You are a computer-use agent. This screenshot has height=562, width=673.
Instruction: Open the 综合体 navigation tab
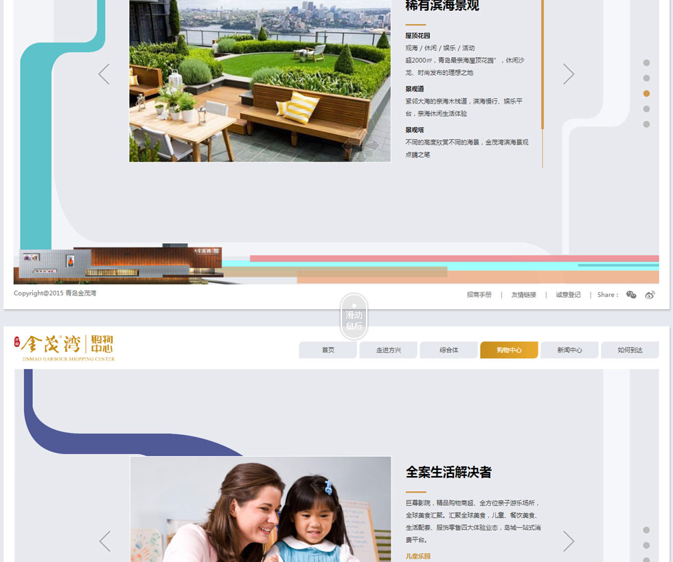click(449, 350)
